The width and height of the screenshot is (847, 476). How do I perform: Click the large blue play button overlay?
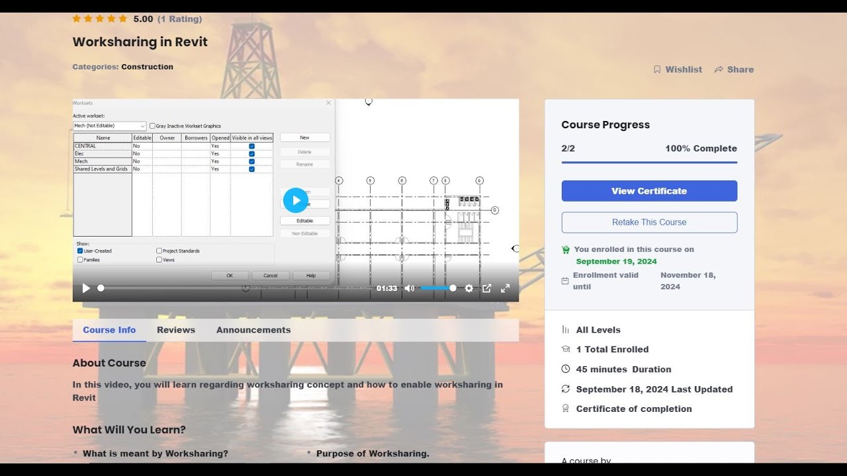(x=296, y=200)
